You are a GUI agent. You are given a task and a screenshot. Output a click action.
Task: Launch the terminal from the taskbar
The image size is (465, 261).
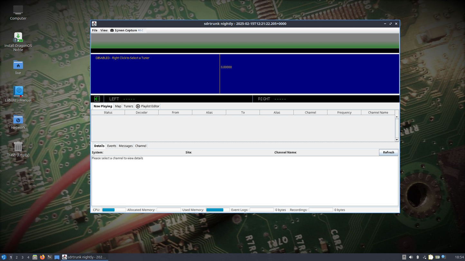50,257
